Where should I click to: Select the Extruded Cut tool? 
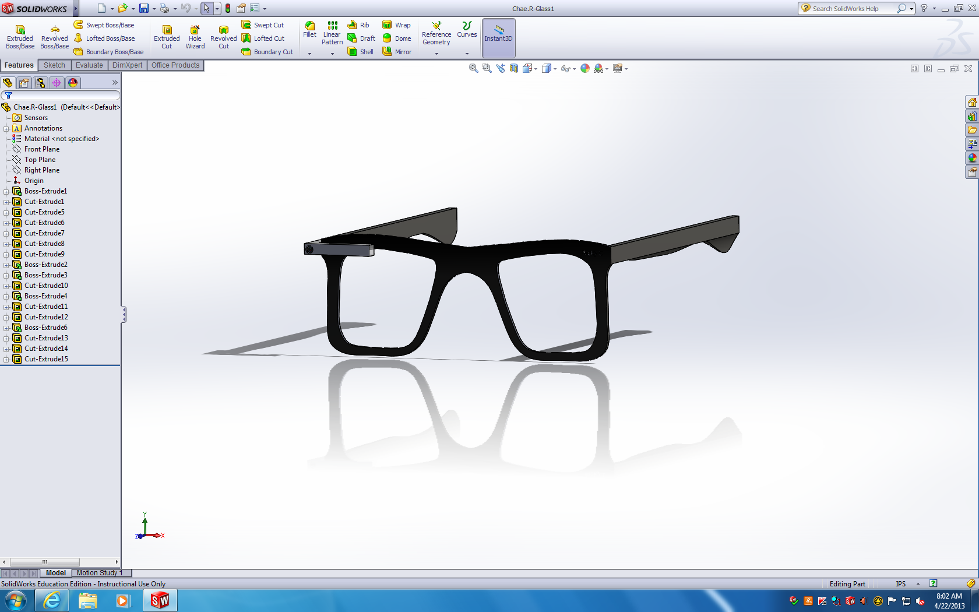click(x=167, y=37)
